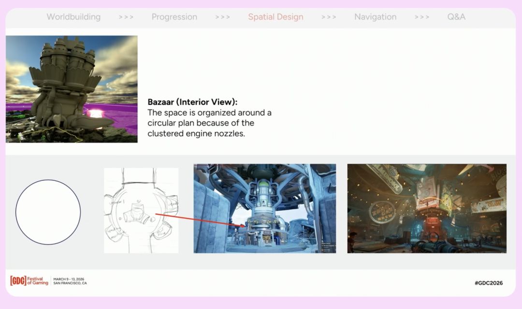Open the Worldbuilding section
522x309 pixels.
click(73, 17)
